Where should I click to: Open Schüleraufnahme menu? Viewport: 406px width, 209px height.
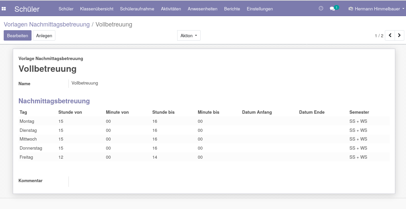[x=137, y=9]
